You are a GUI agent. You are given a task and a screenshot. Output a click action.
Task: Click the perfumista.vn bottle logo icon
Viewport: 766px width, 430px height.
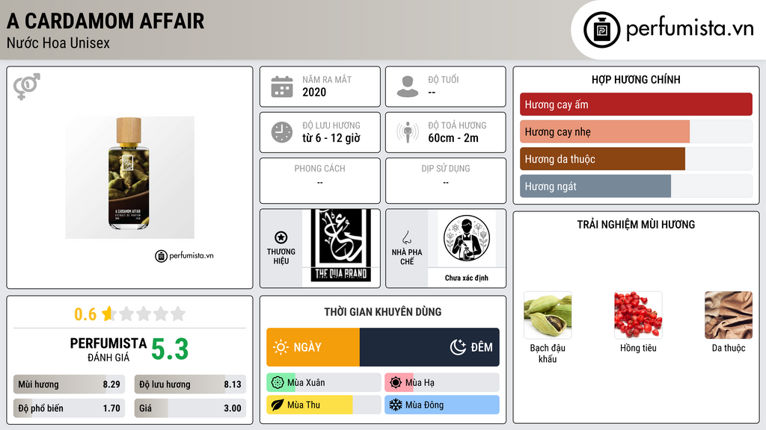click(601, 30)
